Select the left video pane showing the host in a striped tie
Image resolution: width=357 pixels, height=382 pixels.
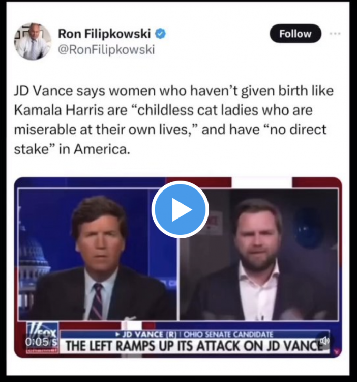click(98, 254)
